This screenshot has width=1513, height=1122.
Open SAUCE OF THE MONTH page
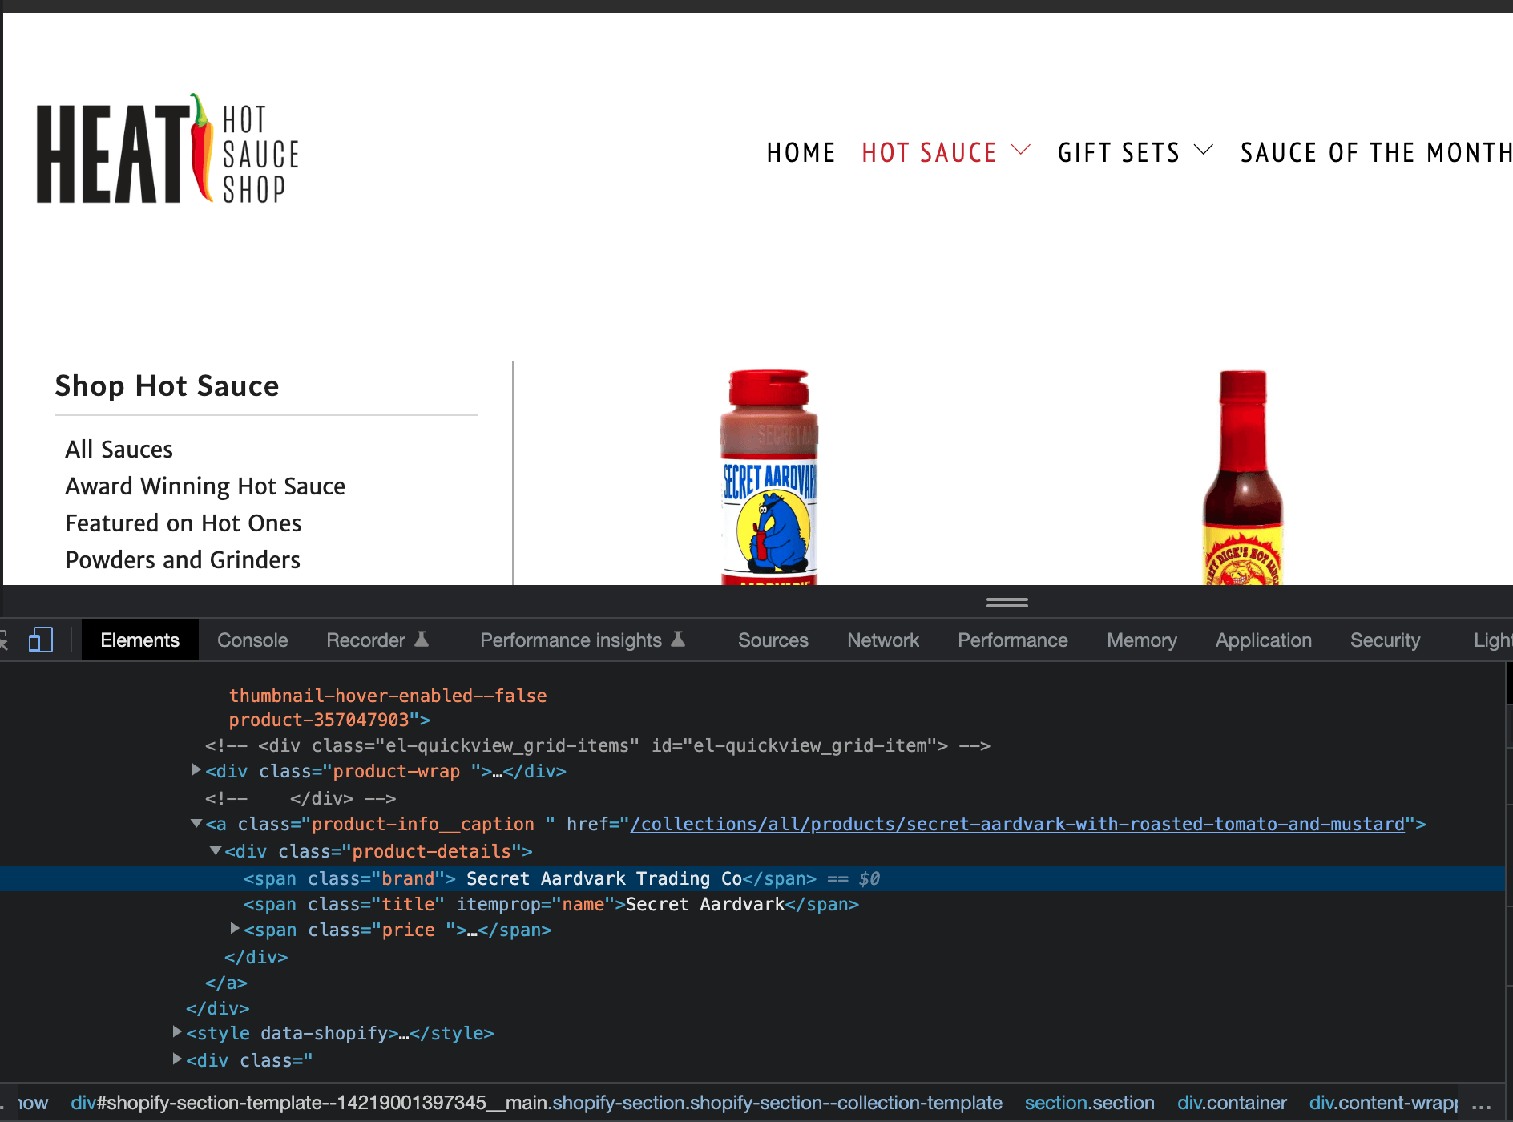pyautogui.click(x=1376, y=152)
